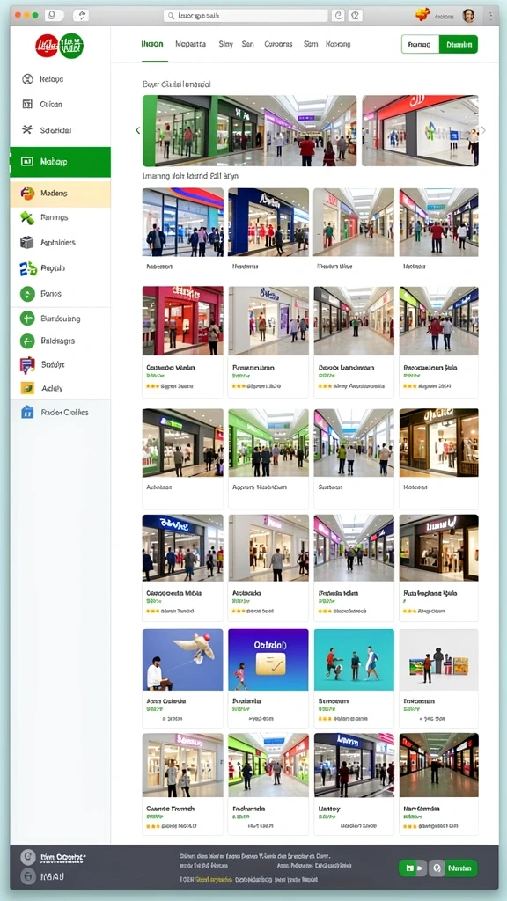Click the left carousel arrow beside the banner
The image size is (507, 901).
coord(137,130)
